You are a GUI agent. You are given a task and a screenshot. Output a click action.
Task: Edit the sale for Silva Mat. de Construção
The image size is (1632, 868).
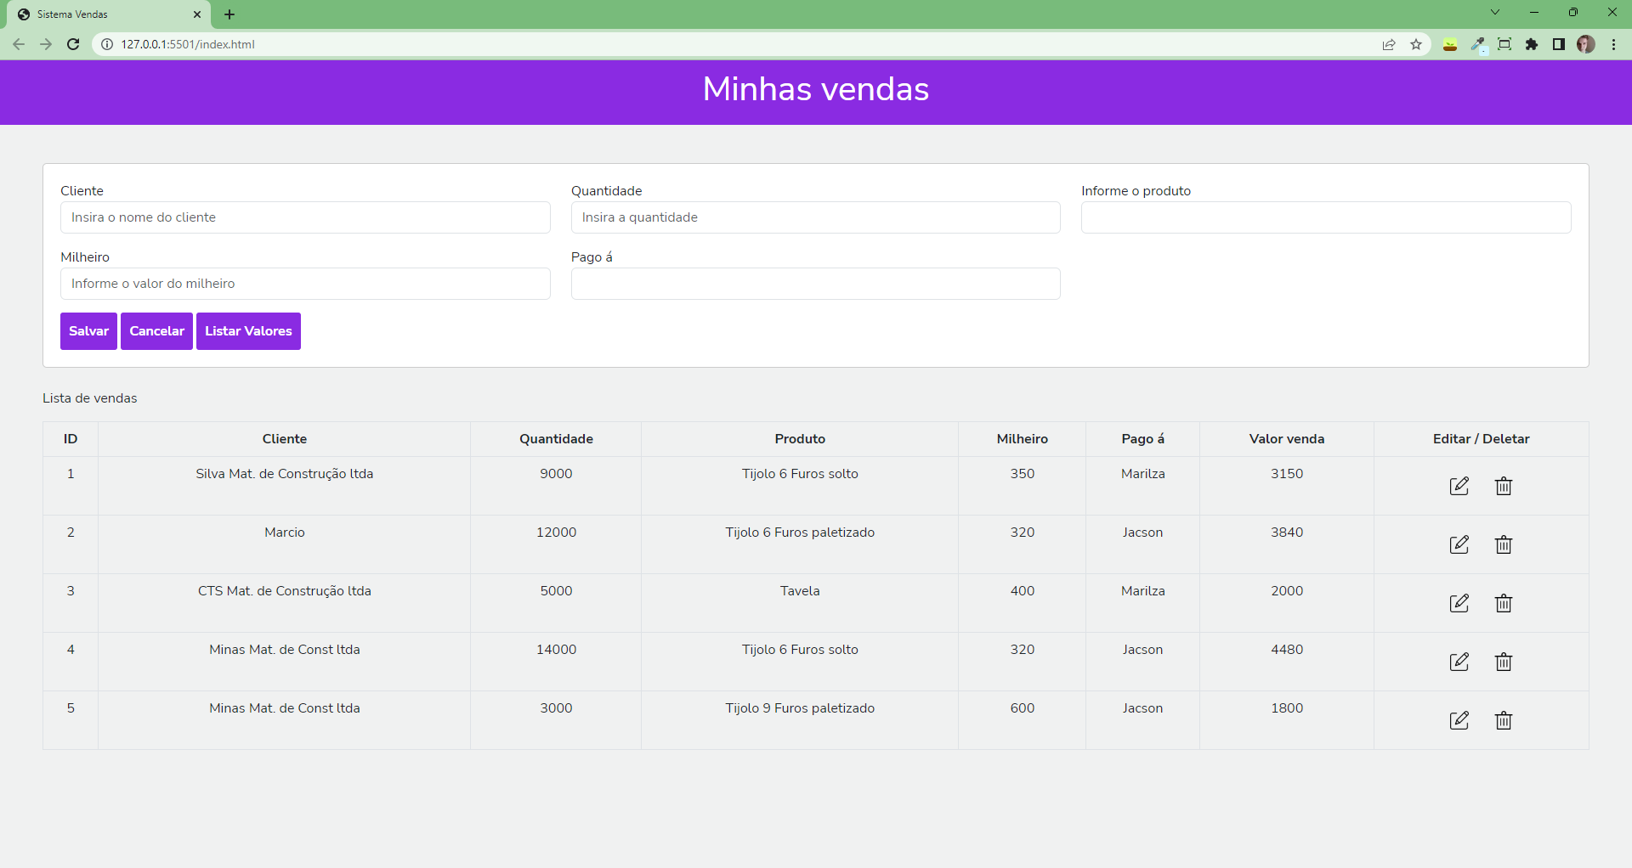(1459, 486)
